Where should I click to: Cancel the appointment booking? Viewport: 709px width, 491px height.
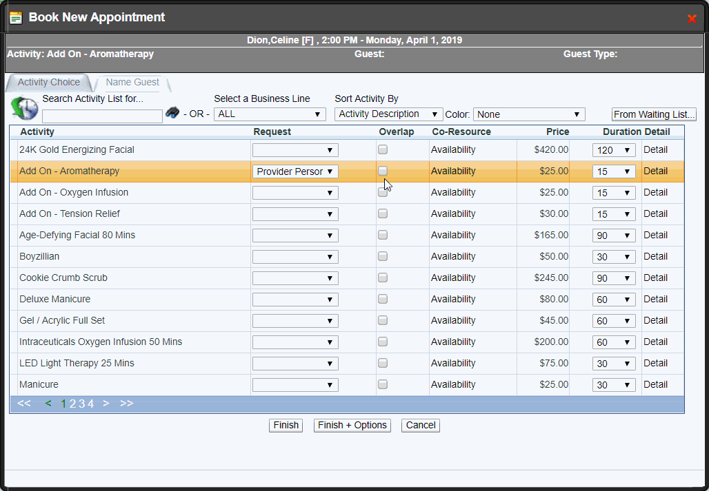(421, 425)
